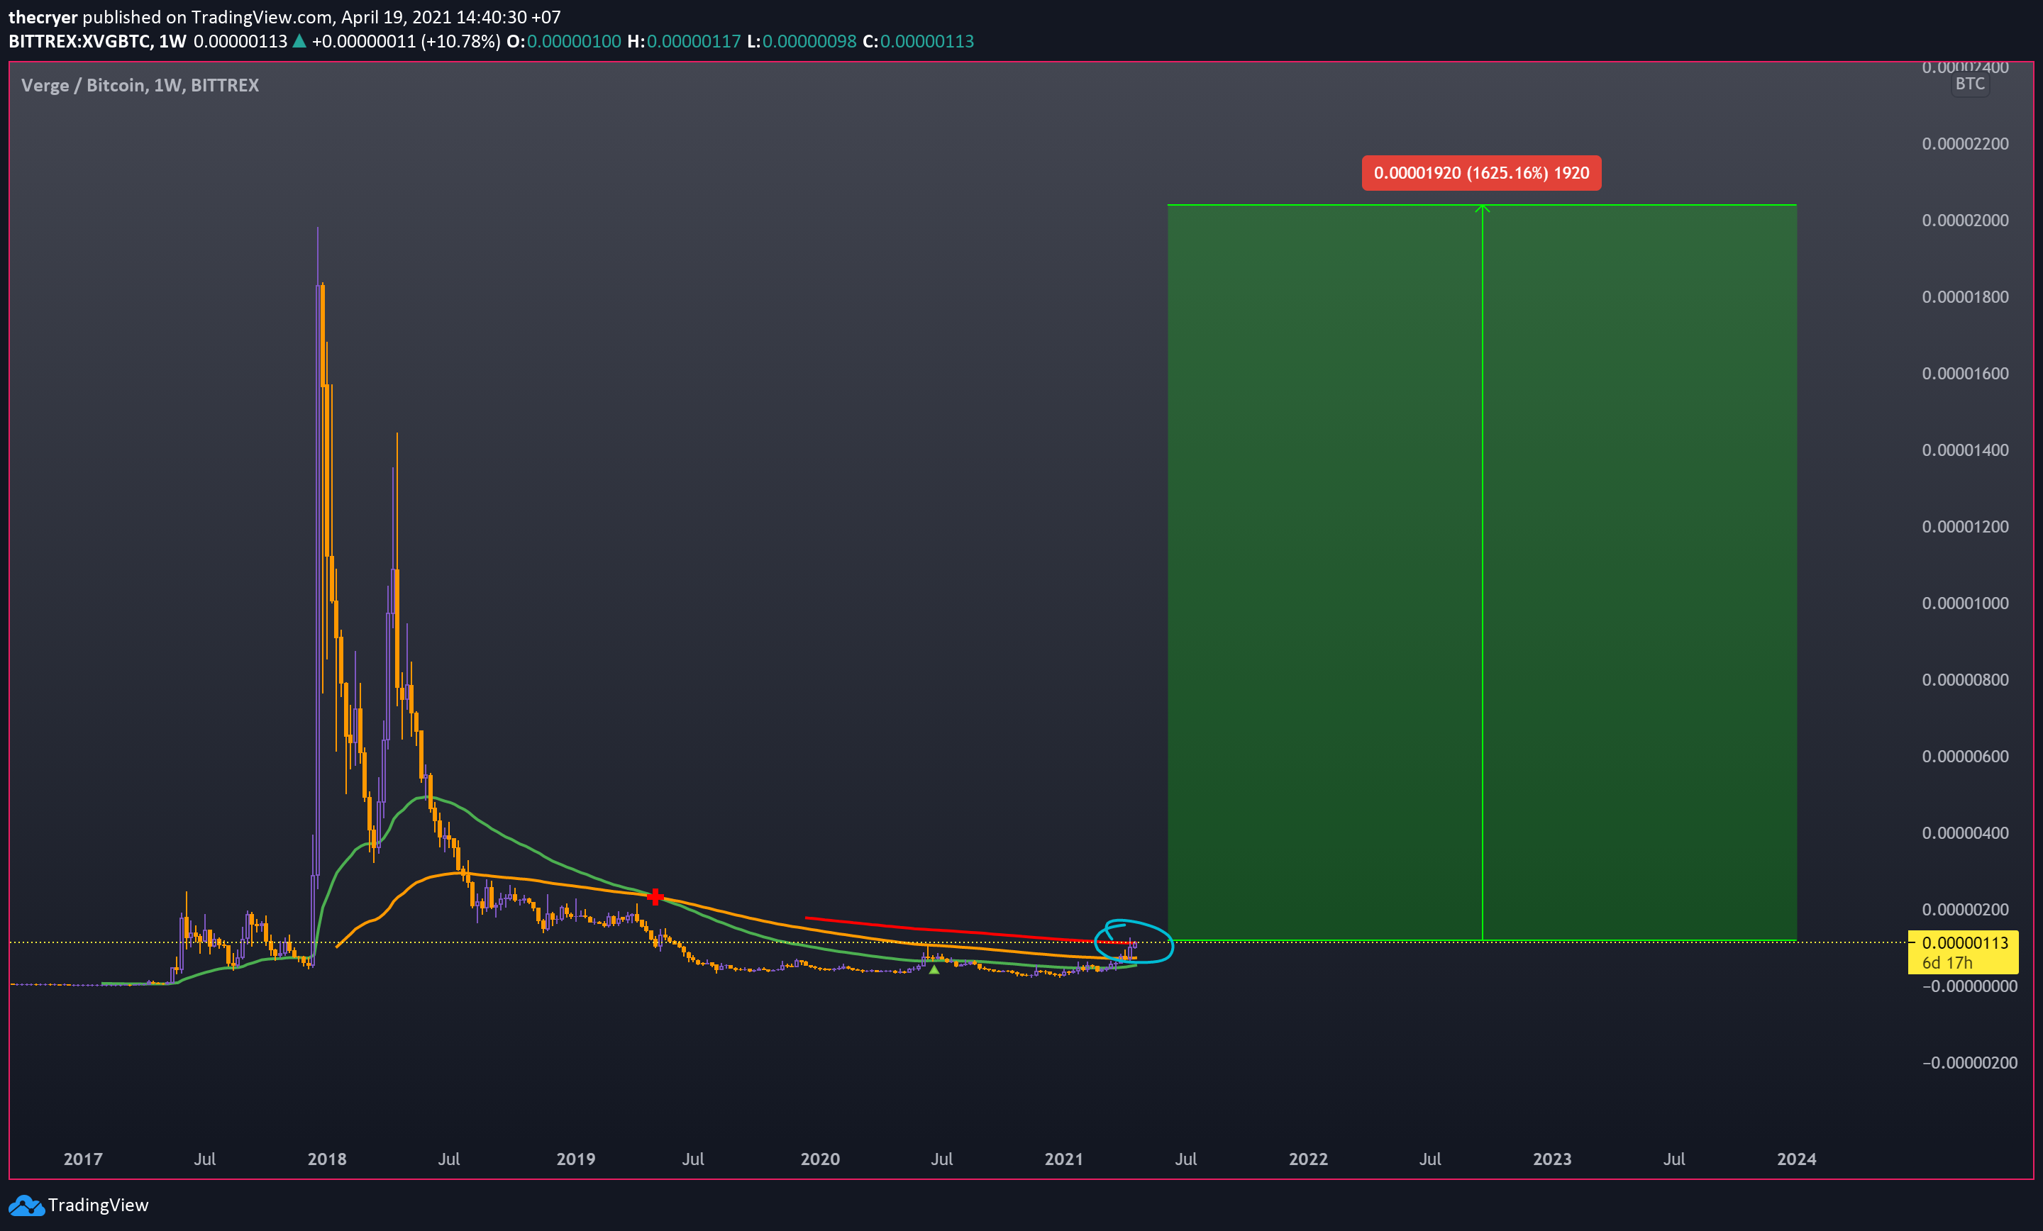Click the small green up-triangle marker

[934, 969]
